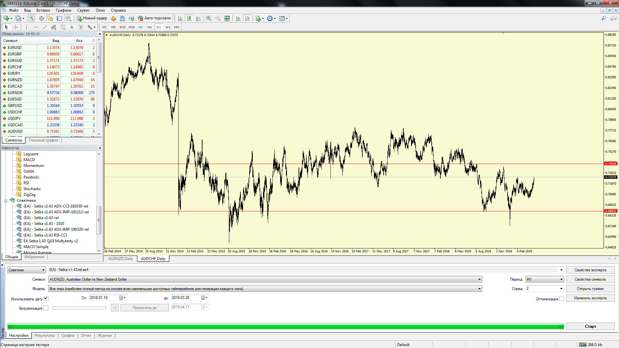The height and width of the screenshot is (348, 619).
Task: Select the horizontal line drawing tool
Action: [x=36, y=27]
